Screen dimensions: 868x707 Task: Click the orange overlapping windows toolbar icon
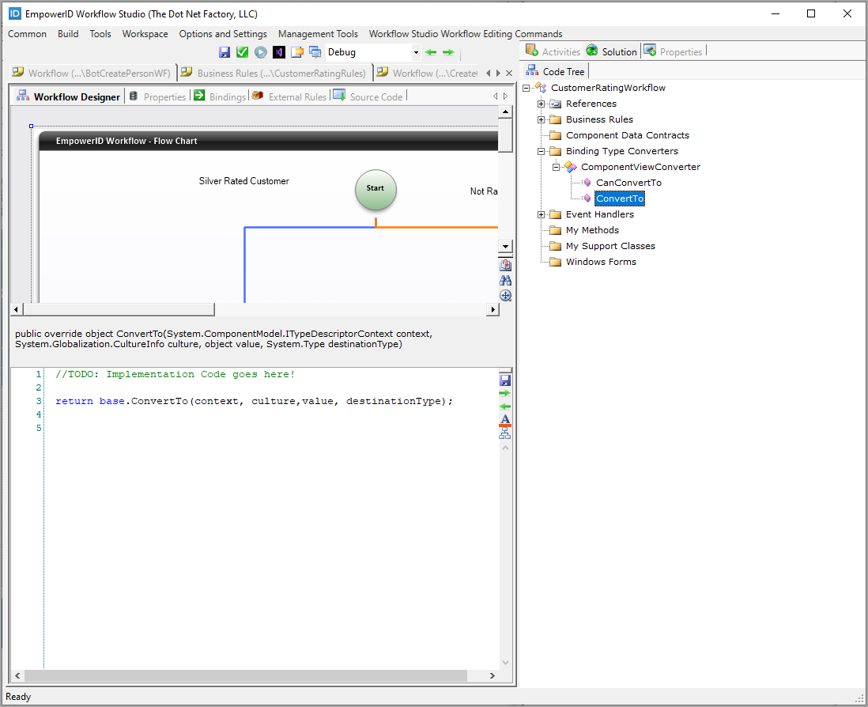[297, 53]
